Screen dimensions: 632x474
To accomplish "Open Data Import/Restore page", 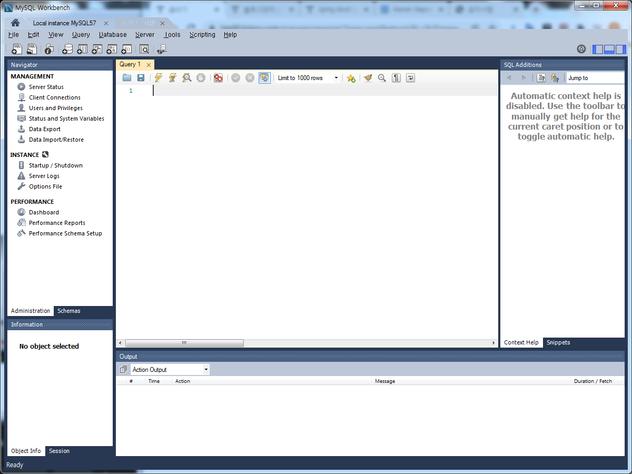I will tap(56, 140).
